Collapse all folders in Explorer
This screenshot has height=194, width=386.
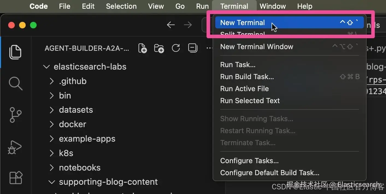[x=193, y=49]
